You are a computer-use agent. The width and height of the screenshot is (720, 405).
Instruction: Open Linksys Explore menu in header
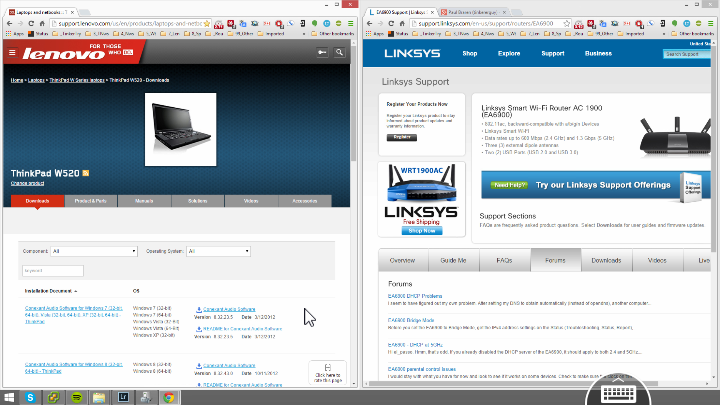coord(509,53)
